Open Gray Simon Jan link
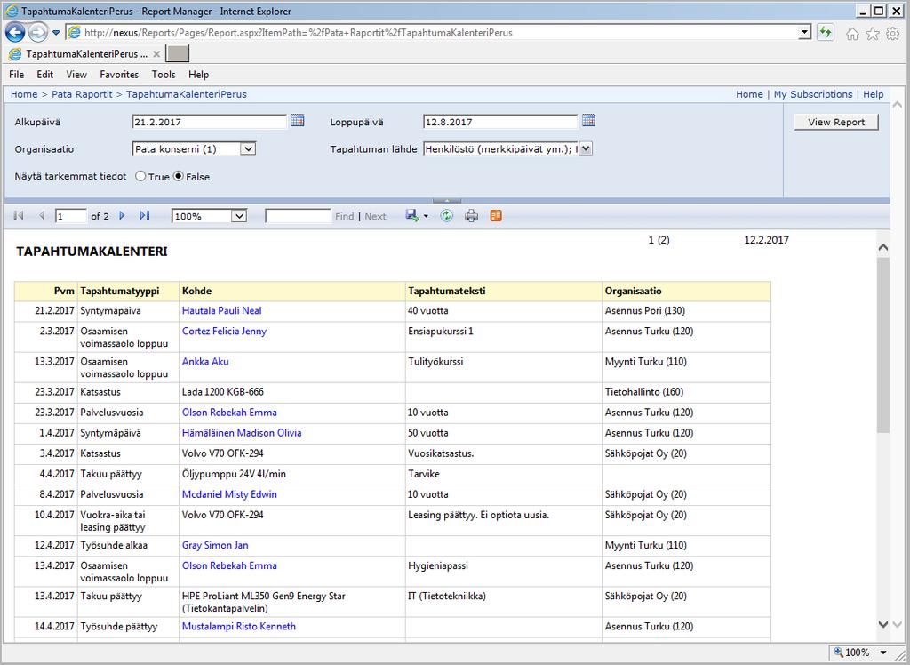This screenshot has height=665, width=910. [215, 545]
